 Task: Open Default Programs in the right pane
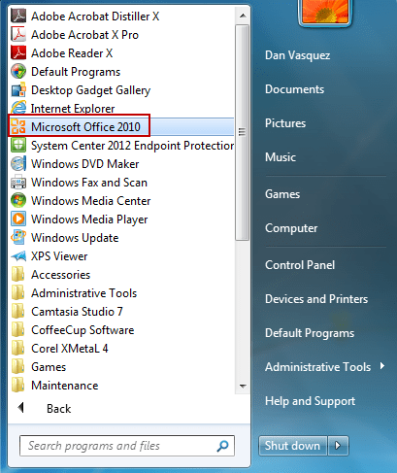[310, 333]
